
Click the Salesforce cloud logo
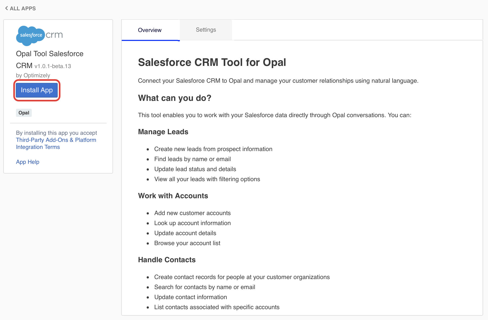point(30,35)
